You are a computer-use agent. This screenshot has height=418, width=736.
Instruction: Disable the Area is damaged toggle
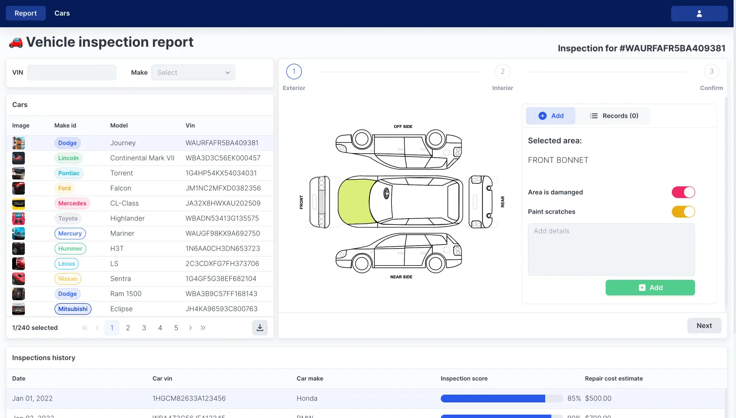pos(683,192)
